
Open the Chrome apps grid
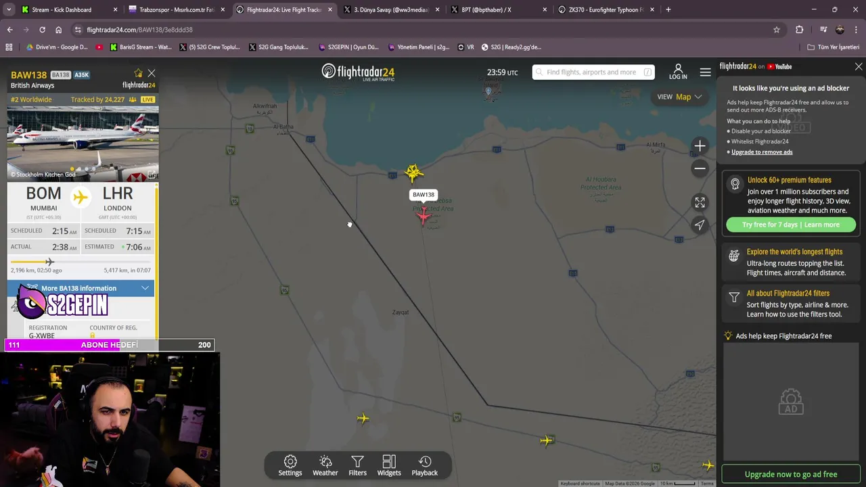pyautogui.click(x=9, y=47)
